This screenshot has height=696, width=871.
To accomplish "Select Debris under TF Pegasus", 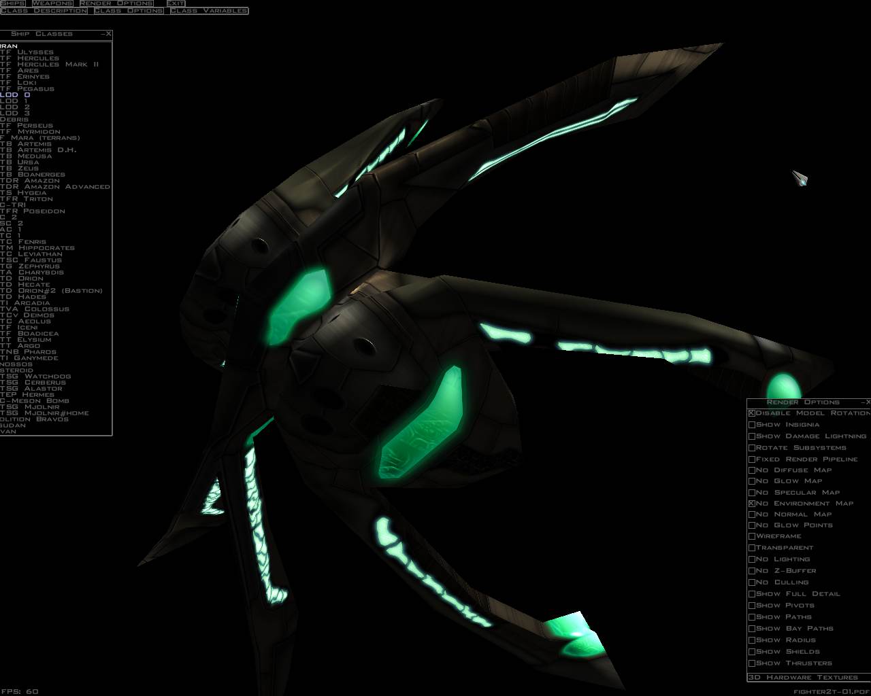I will coord(14,120).
